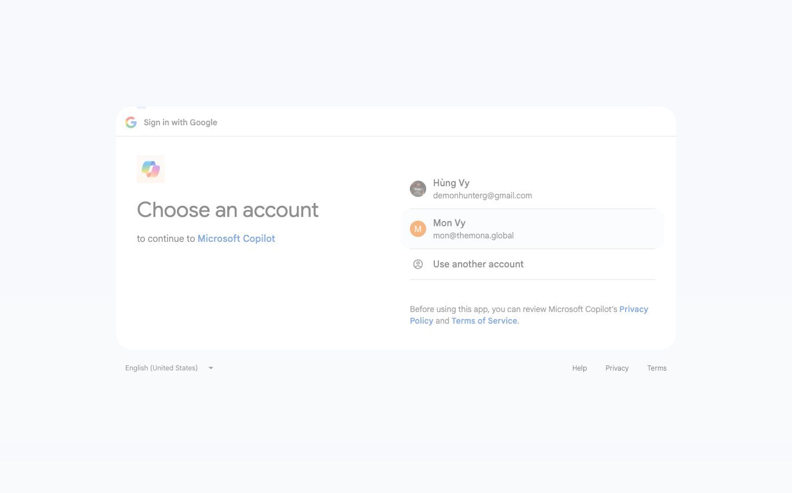792x493 pixels.
Task: Open the Terms footer link
Action: pos(657,368)
